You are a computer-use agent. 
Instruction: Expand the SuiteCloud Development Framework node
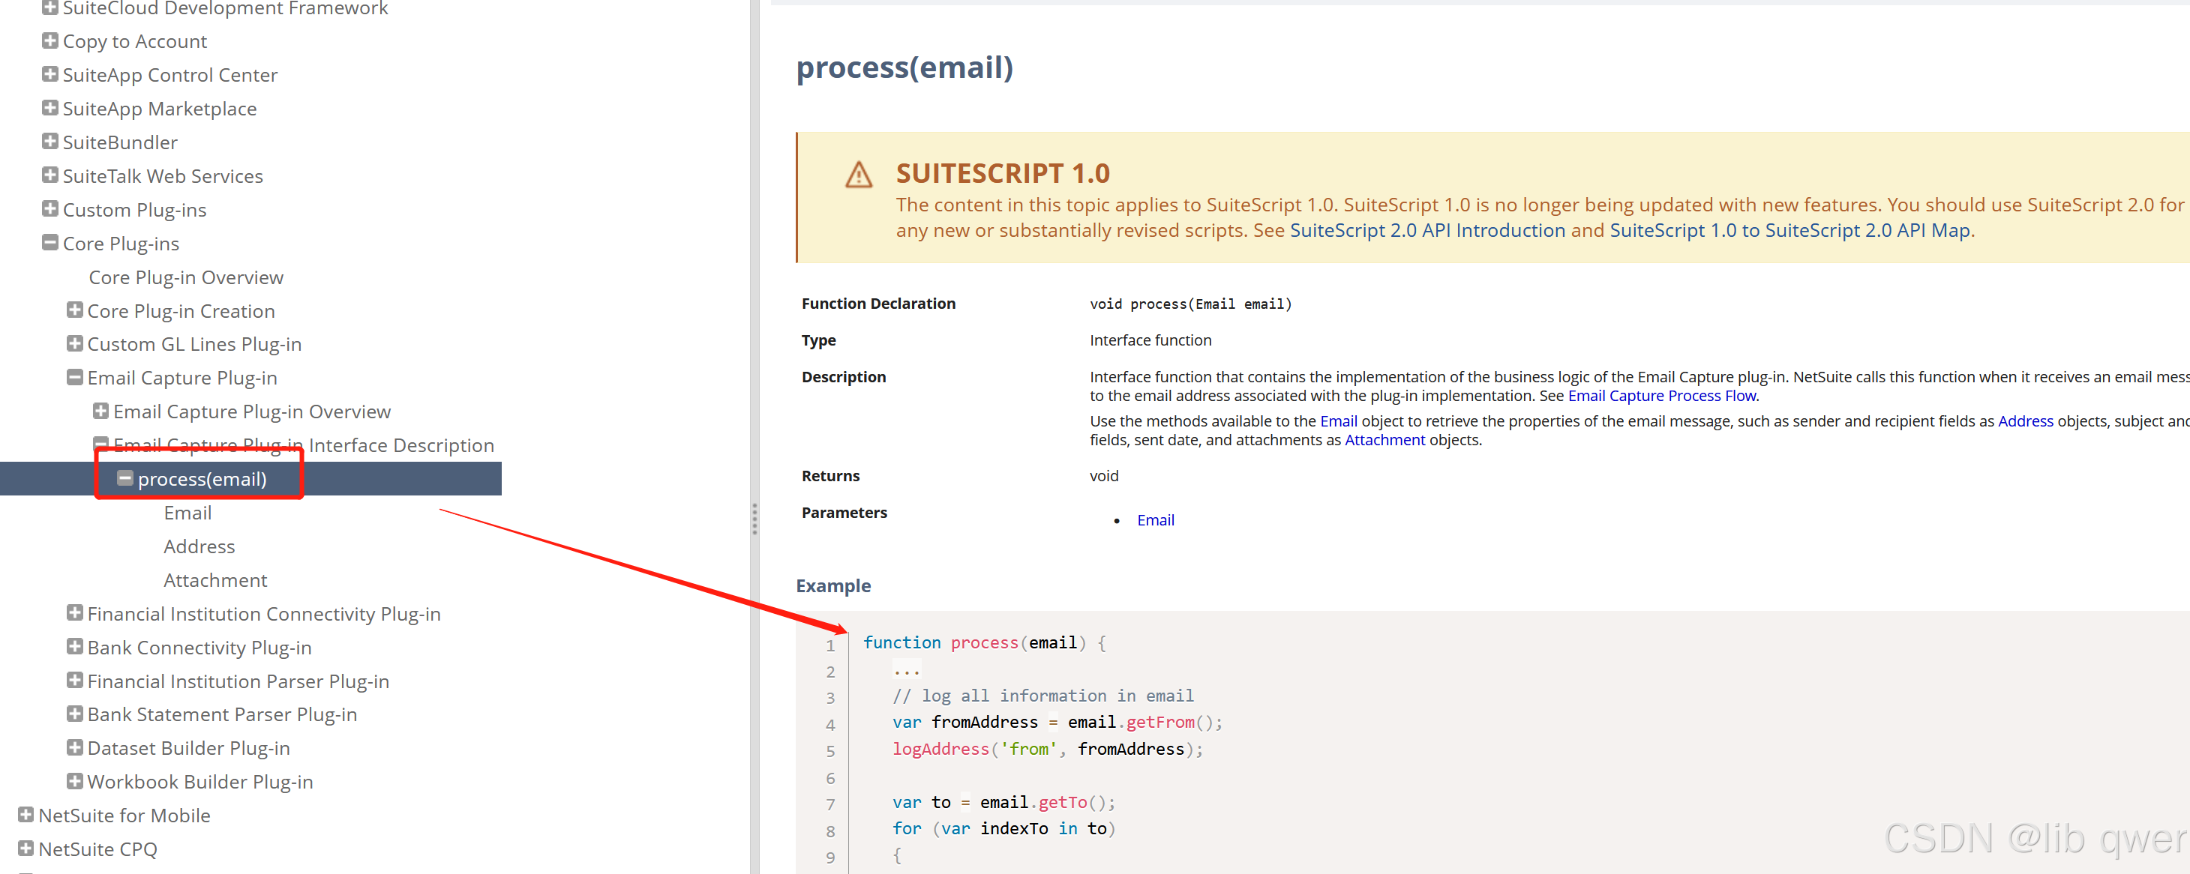[50, 7]
